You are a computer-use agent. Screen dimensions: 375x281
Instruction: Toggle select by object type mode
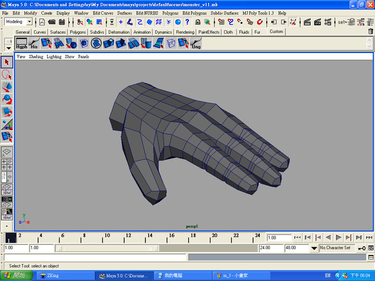90,22
